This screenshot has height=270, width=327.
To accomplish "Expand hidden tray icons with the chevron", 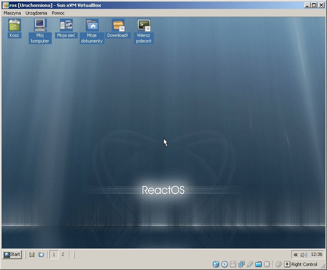I will tap(295, 254).
